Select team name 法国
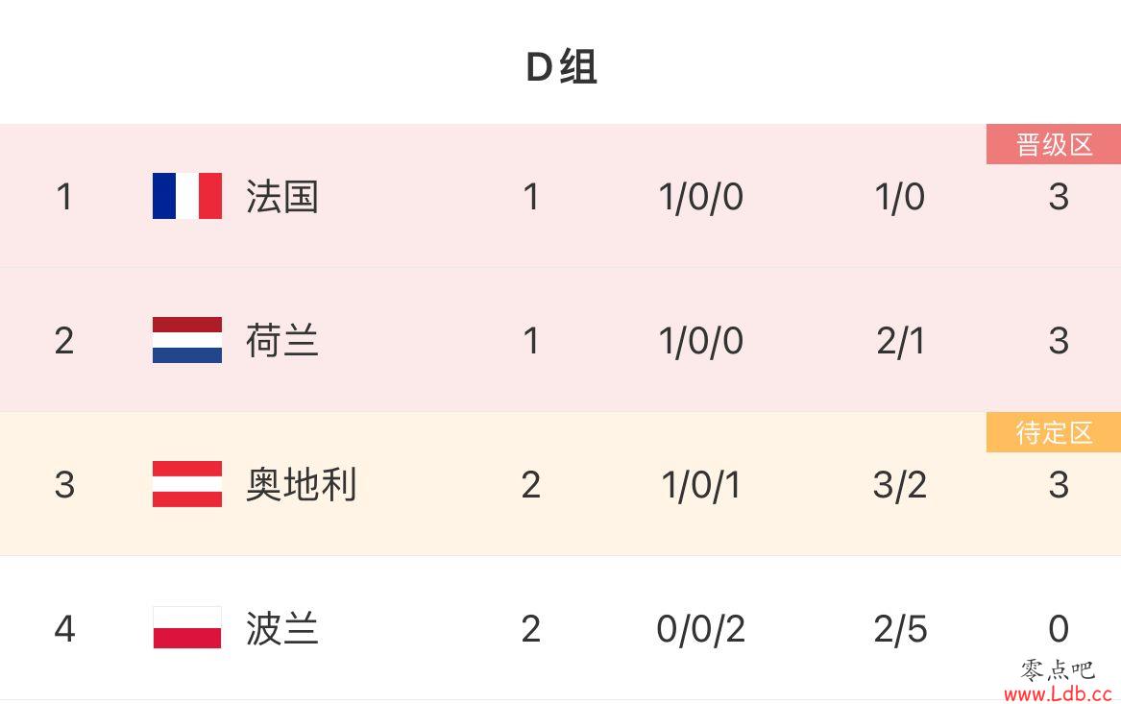The height and width of the screenshot is (704, 1121). click(x=281, y=197)
